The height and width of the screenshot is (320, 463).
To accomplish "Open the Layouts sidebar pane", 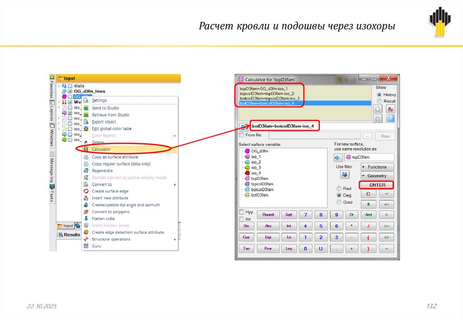I will (52, 111).
